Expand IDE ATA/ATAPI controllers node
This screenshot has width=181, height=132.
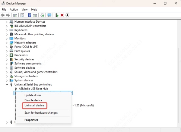[7, 26]
